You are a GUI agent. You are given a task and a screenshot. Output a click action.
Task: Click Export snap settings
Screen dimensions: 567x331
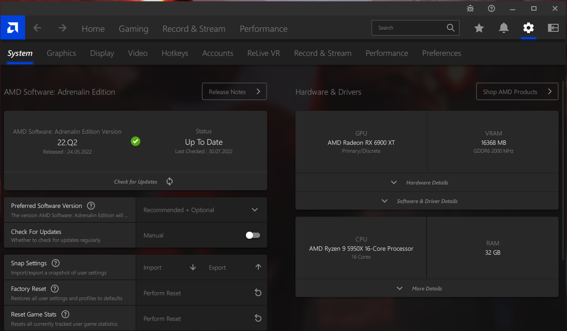[217, 267]
